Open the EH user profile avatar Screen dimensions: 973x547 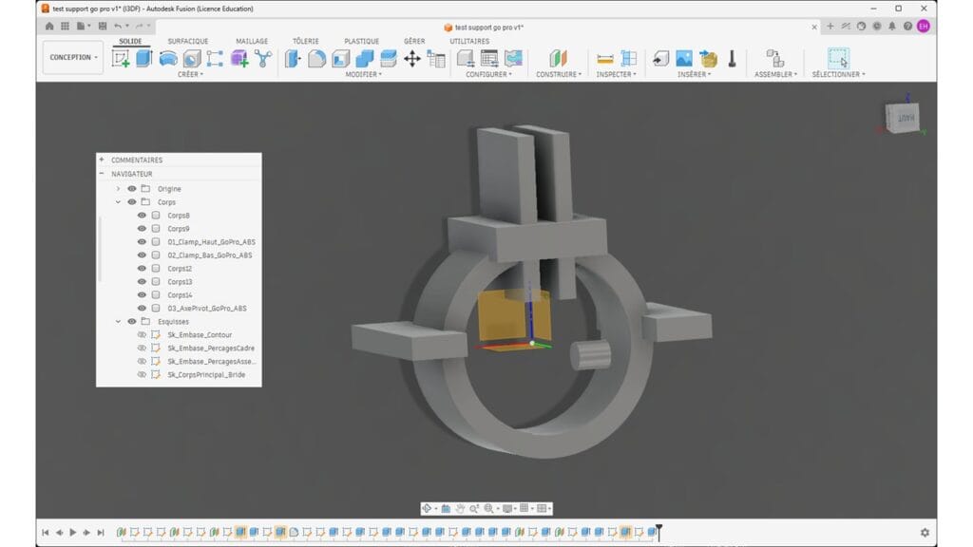[924, 26]
